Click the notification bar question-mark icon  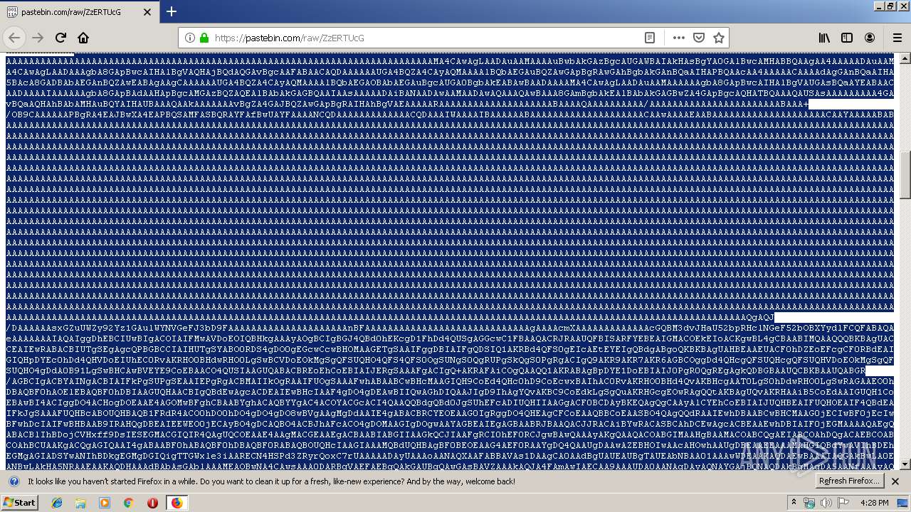(14, 481)
